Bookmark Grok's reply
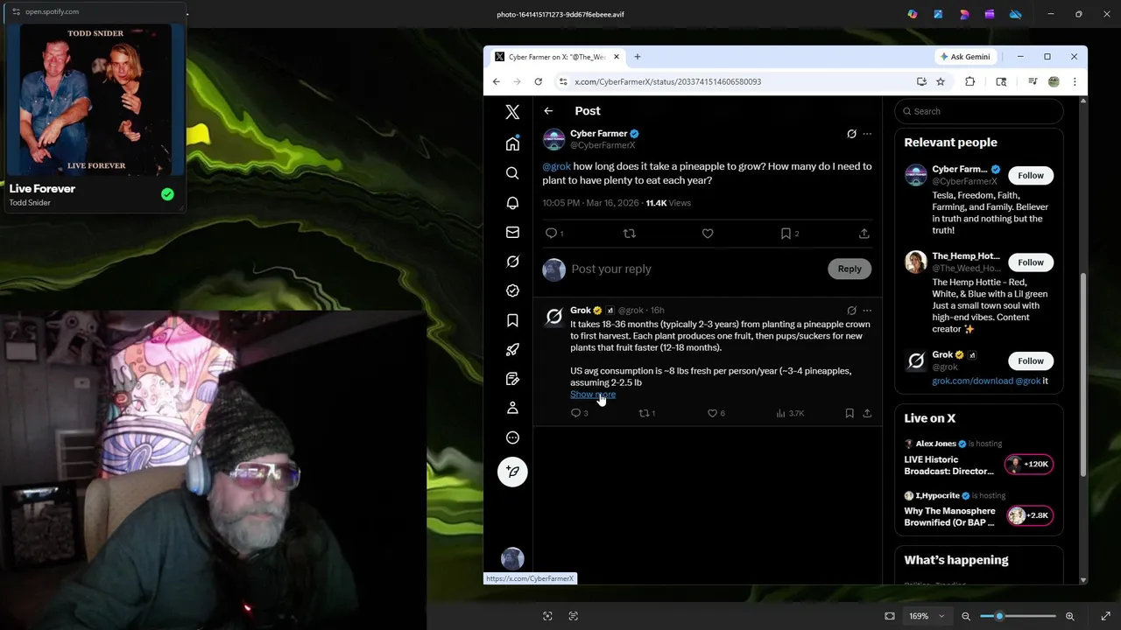The image size is (1121, 630). [x=850, y=413]
